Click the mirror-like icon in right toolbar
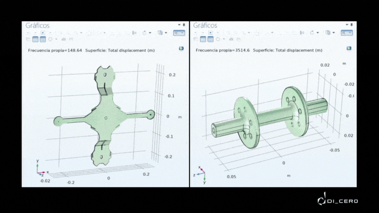The width and height of the screenshot is (379, 213). [302, 32]
